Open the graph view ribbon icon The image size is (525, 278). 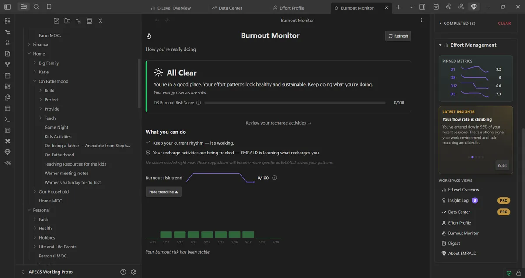point(7,65)
